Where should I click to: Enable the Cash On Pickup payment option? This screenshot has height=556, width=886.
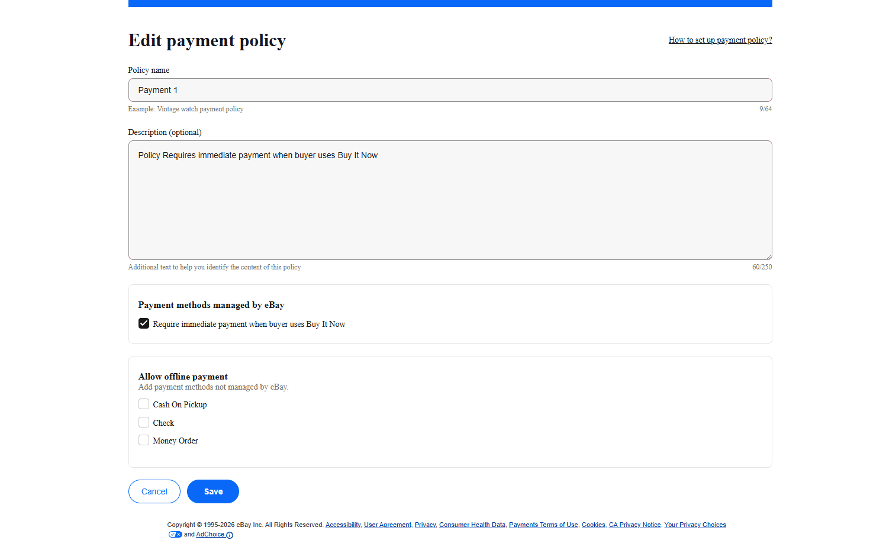pos(144,404)
